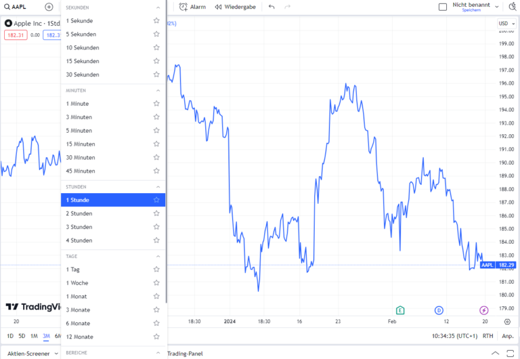Click the undo arrow icon

click(272, 7)
